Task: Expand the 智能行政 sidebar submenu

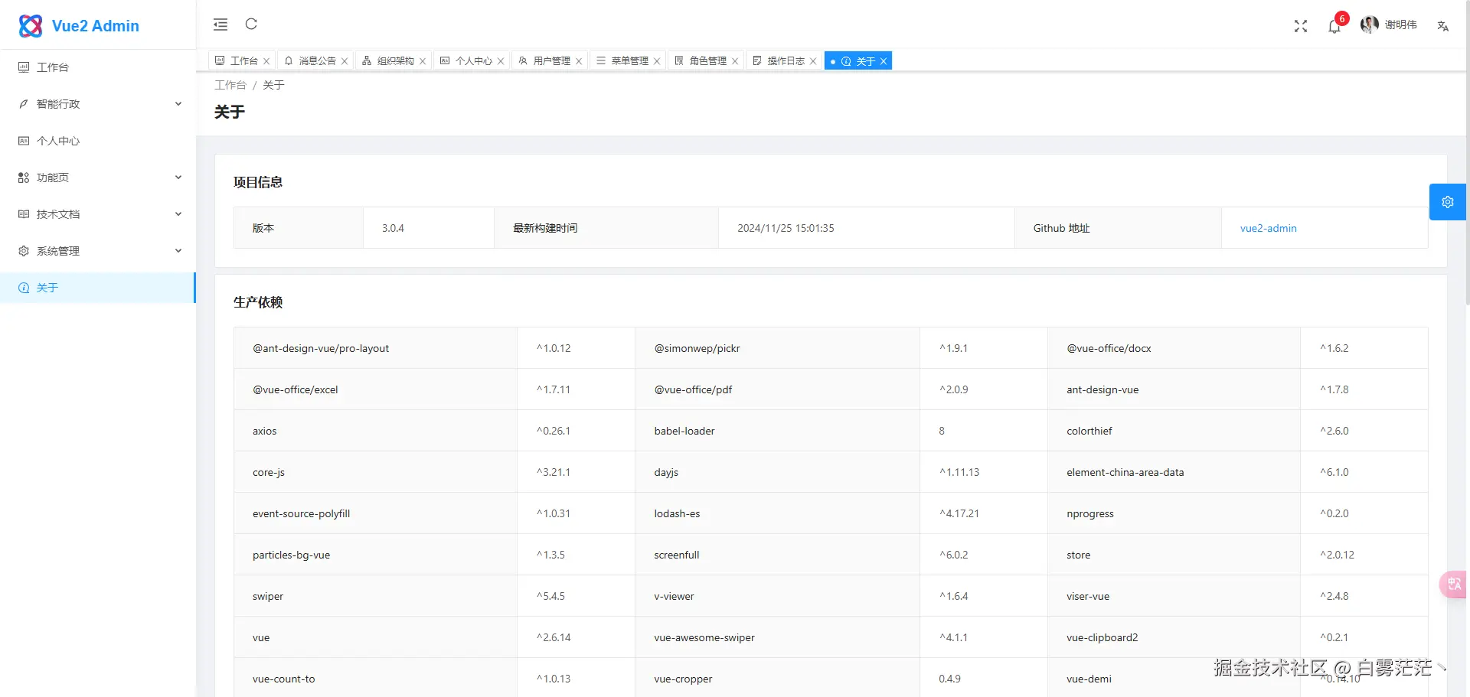Action: click(98, 104)
